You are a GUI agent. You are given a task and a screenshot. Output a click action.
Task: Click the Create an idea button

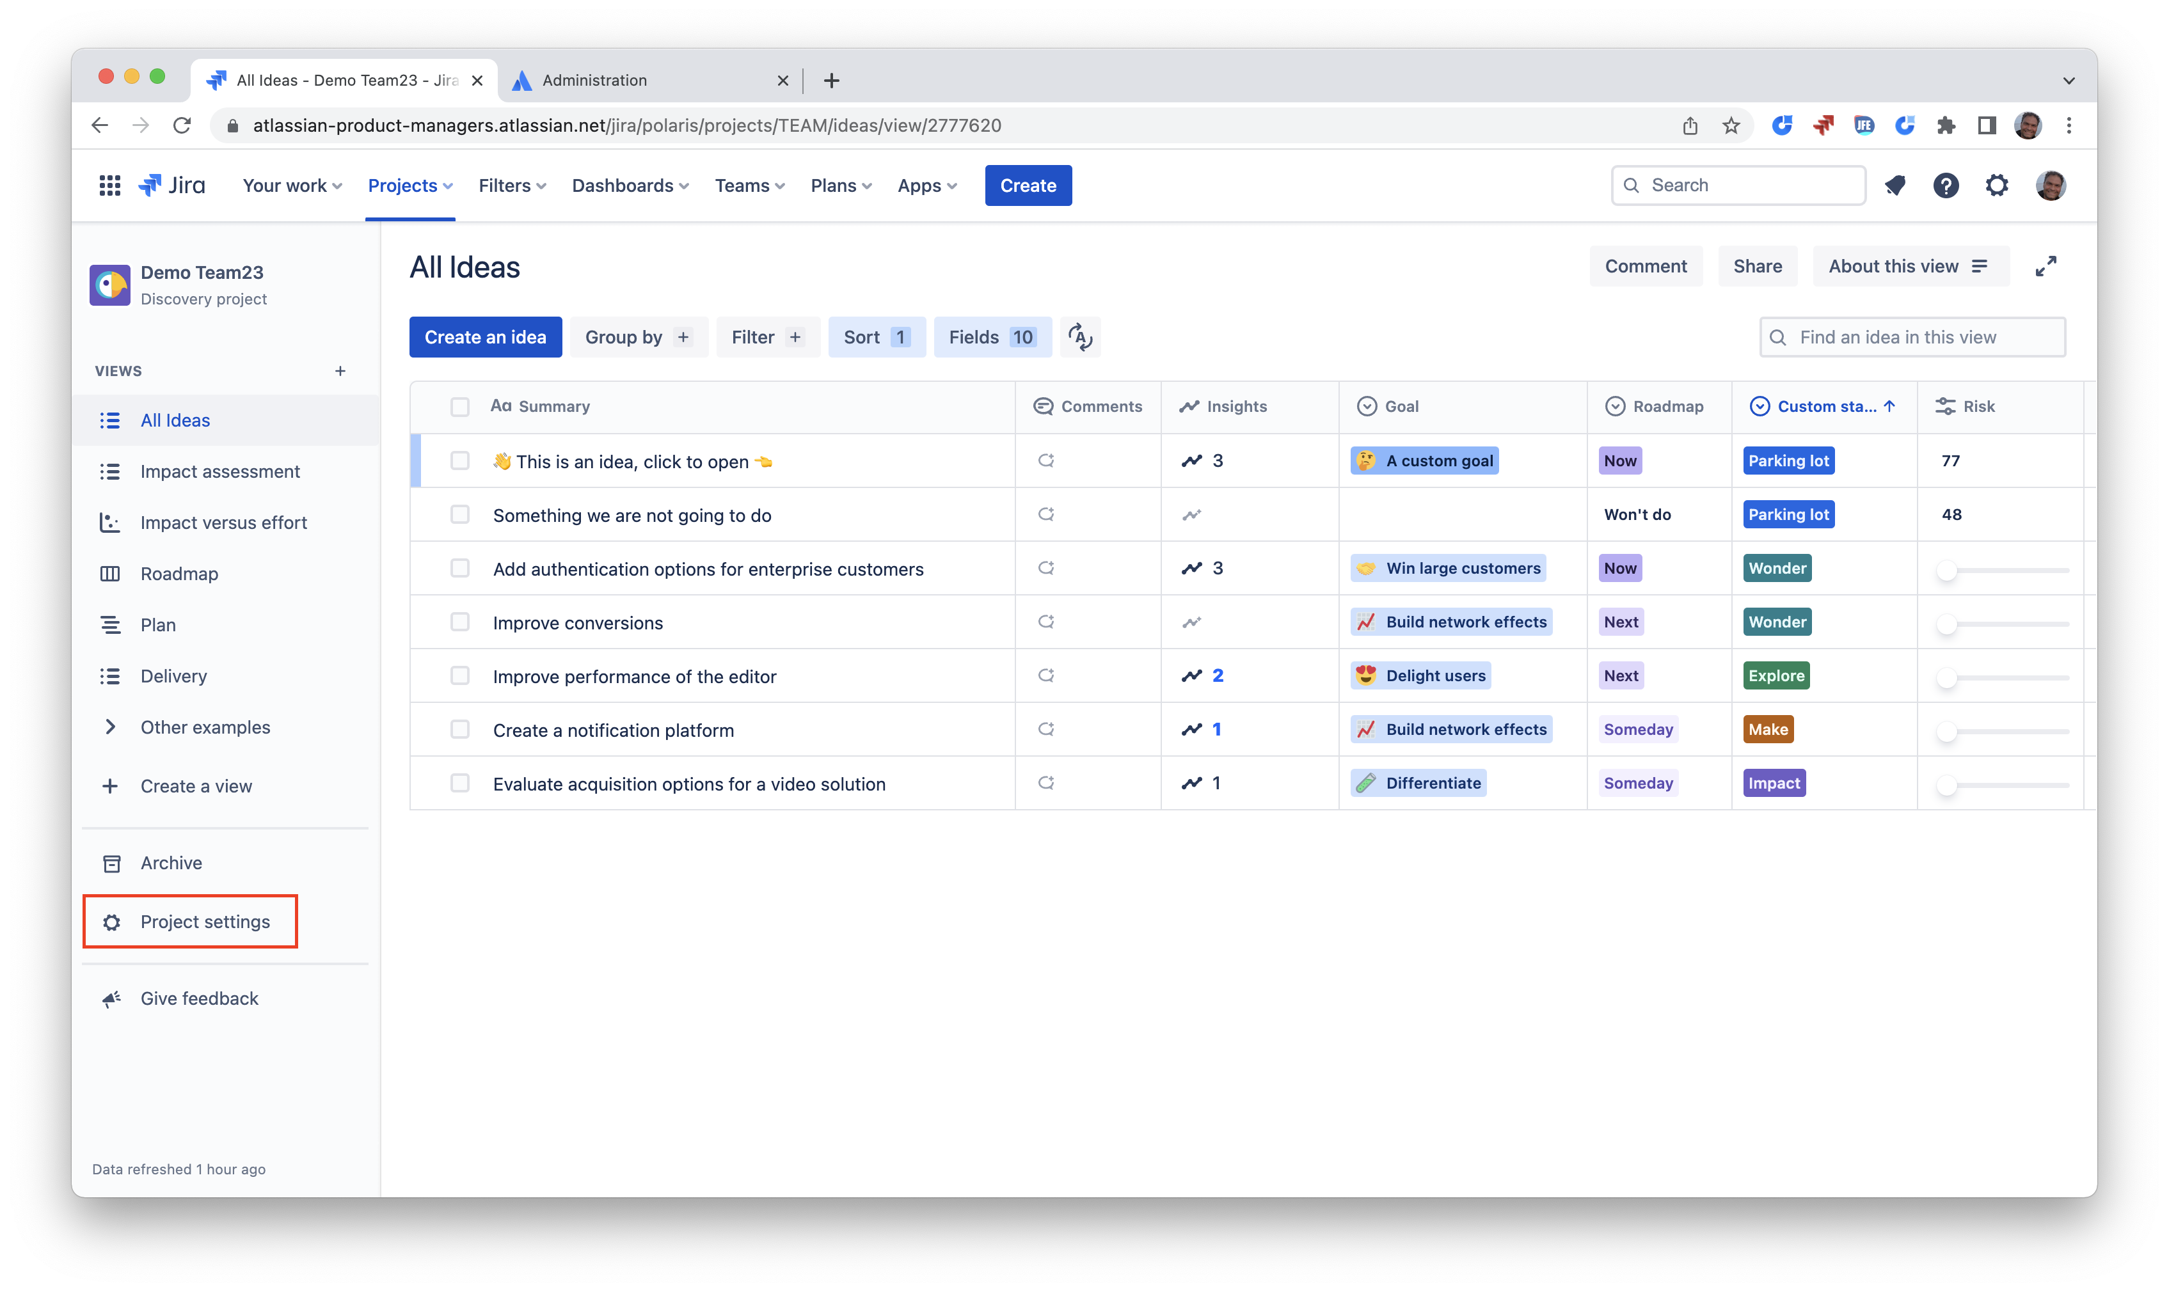485,337
